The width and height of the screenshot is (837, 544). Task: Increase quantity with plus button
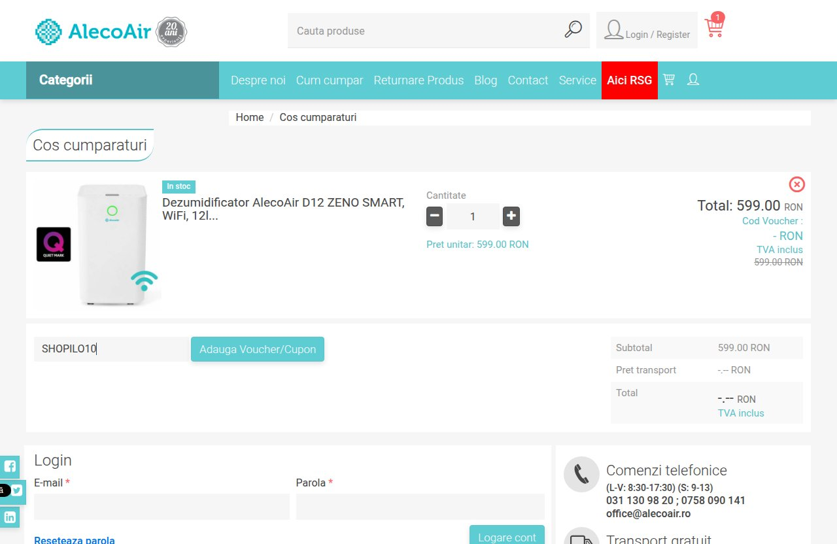[511, 216]
